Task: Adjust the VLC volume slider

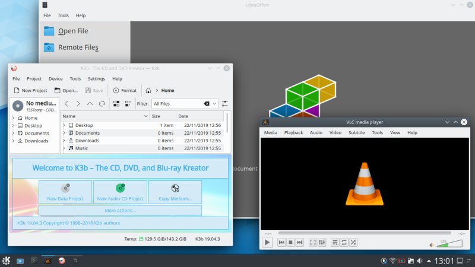Action: (449, 243)
